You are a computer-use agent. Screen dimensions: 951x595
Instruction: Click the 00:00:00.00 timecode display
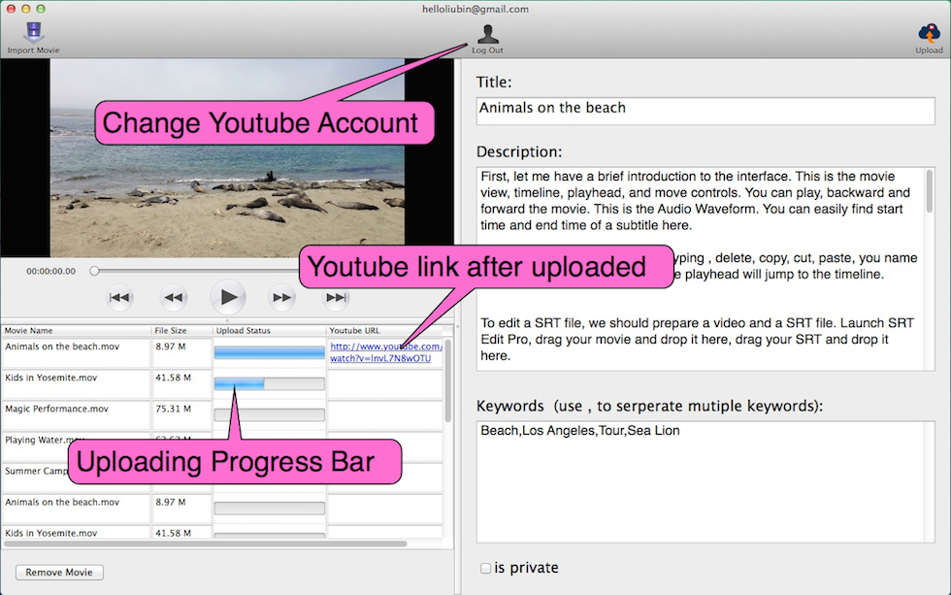tap(50, 271)
